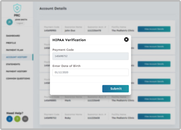Screen dimensions: 181x130
Task: Open Common Questions in the sidebar
Action: (18, 79)
